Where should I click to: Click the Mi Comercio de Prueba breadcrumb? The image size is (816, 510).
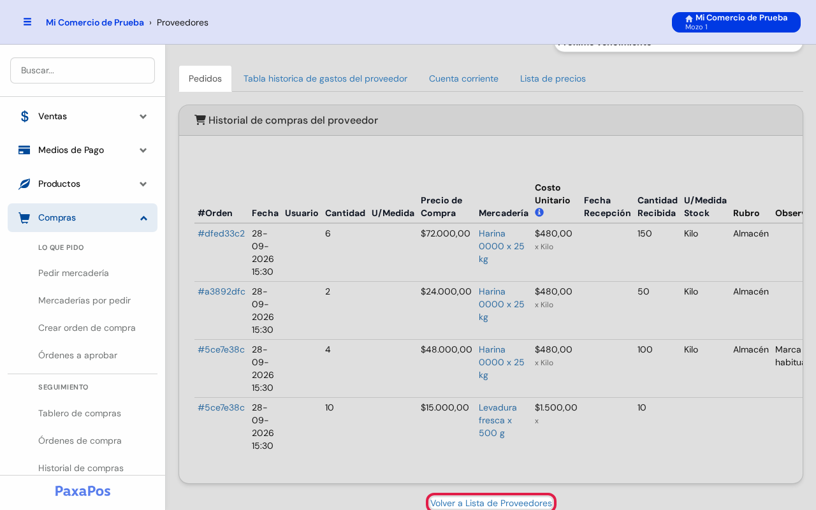pos(95,22)
